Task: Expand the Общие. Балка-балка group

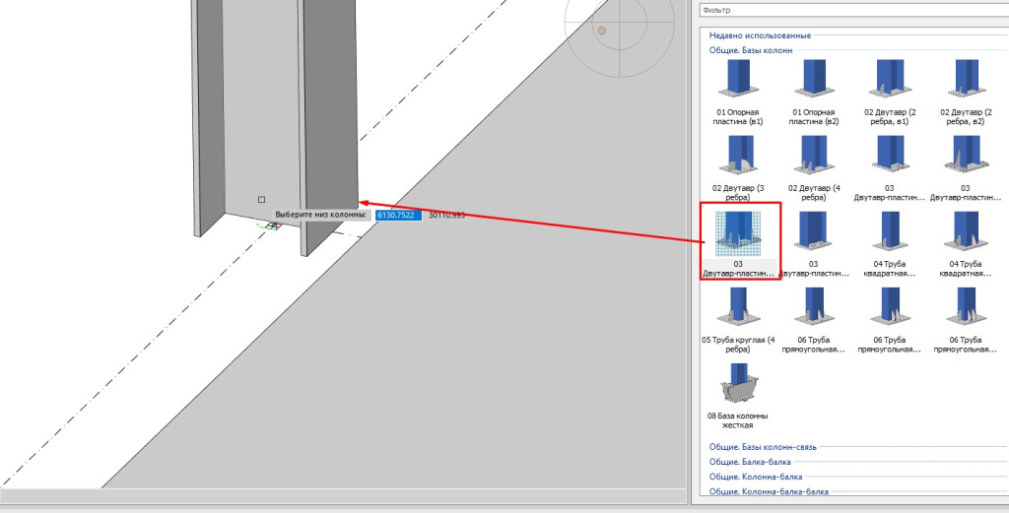Action: (x=749, y=462)
